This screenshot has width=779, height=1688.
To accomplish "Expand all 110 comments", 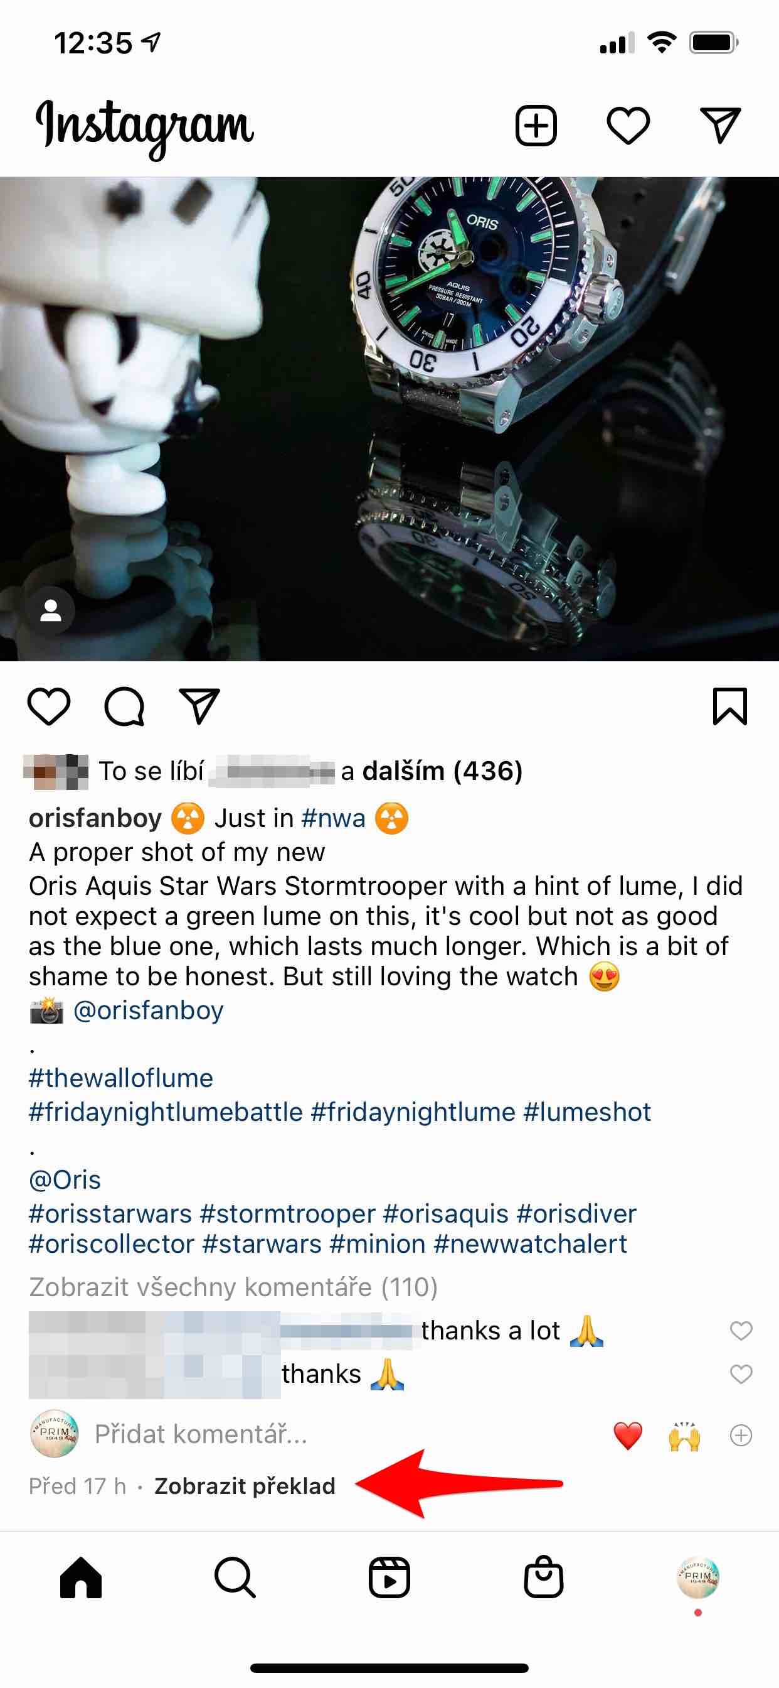I will 233,1287.
